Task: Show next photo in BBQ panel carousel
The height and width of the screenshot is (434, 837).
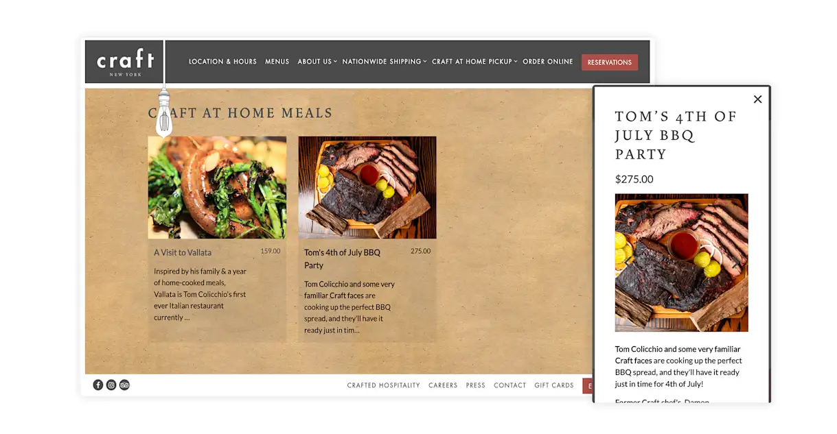Action: [736, 262]
